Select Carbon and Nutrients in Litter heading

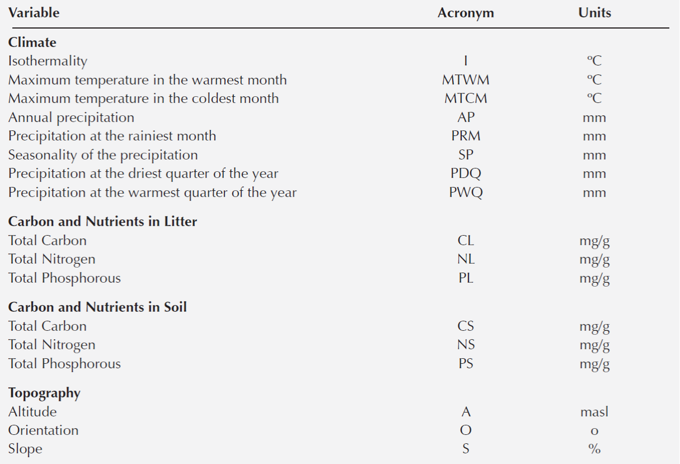tap(102, 222)
